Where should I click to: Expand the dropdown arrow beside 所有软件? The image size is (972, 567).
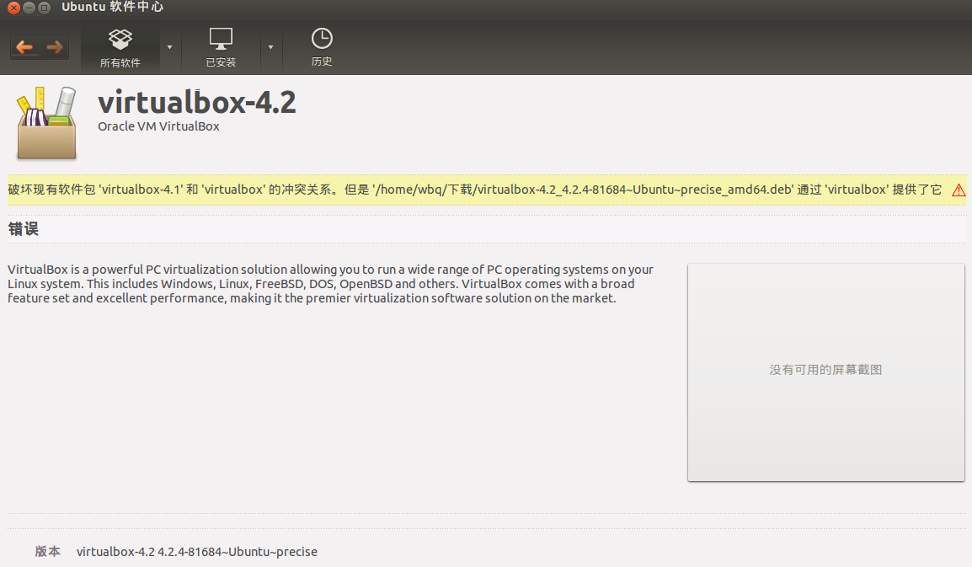click(x=170, y=47)
